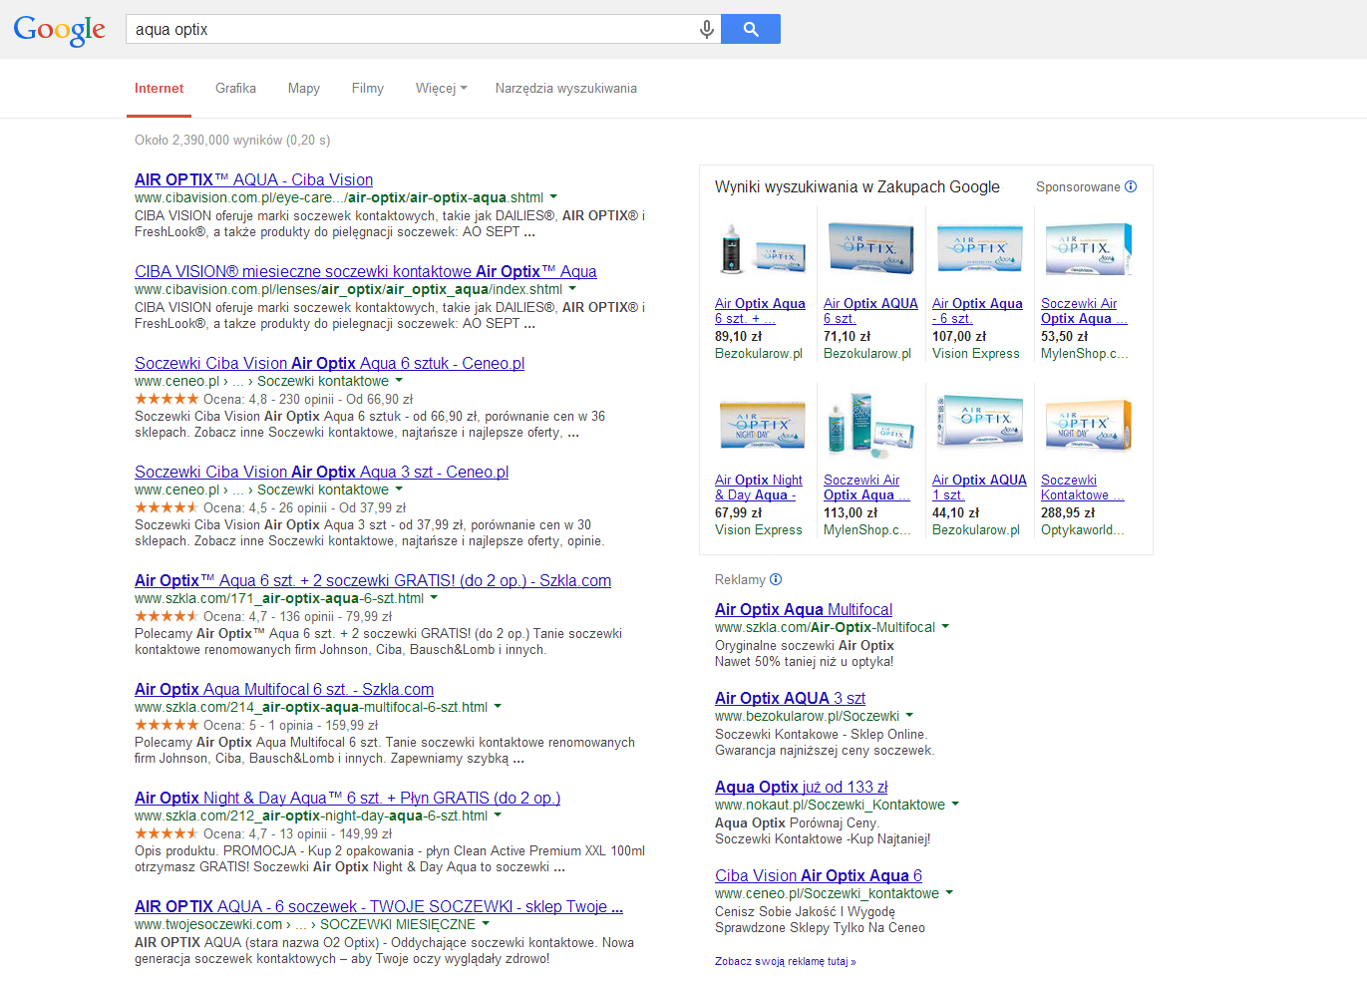Viewport: 1367px width, 982px height.
Task: Open info icon next to Sponsorowane
Action: click(1131, 186)
